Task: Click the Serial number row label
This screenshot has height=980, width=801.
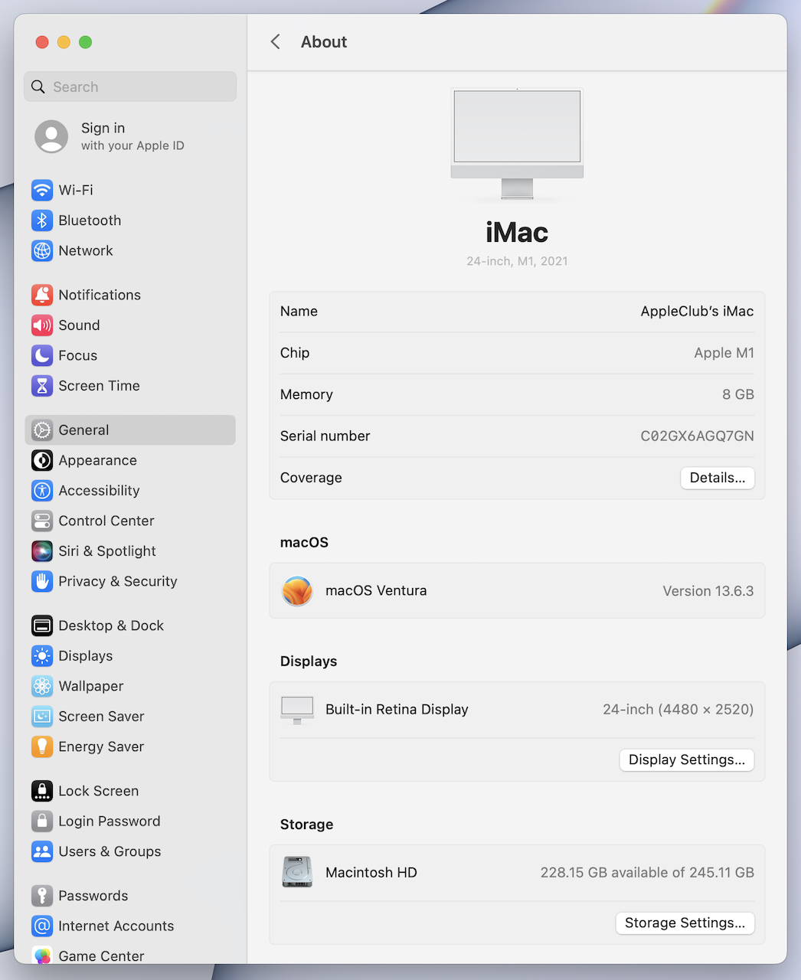Action: [x=325, y=436]
